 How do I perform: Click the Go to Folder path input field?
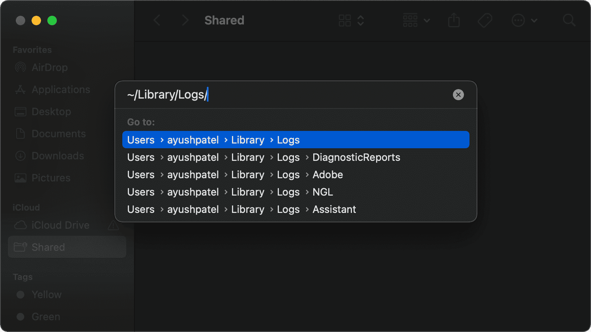[x=288, y=95]
